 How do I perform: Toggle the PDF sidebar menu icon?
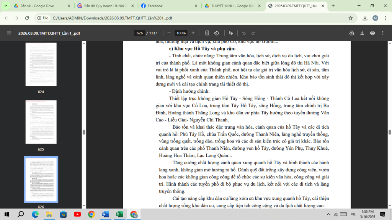(x=9, y=33)
